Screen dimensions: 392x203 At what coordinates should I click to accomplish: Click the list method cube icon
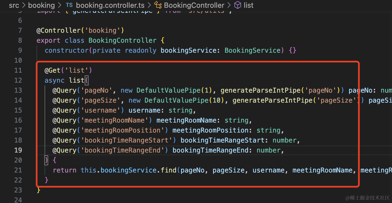pos(238,5)
